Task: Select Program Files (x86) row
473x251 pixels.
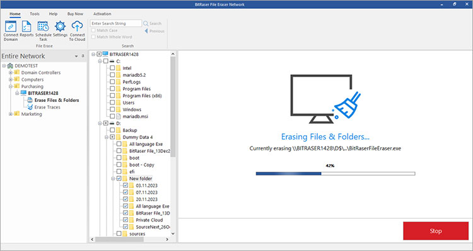Action: pyautogui.click(x=142, y=96)
